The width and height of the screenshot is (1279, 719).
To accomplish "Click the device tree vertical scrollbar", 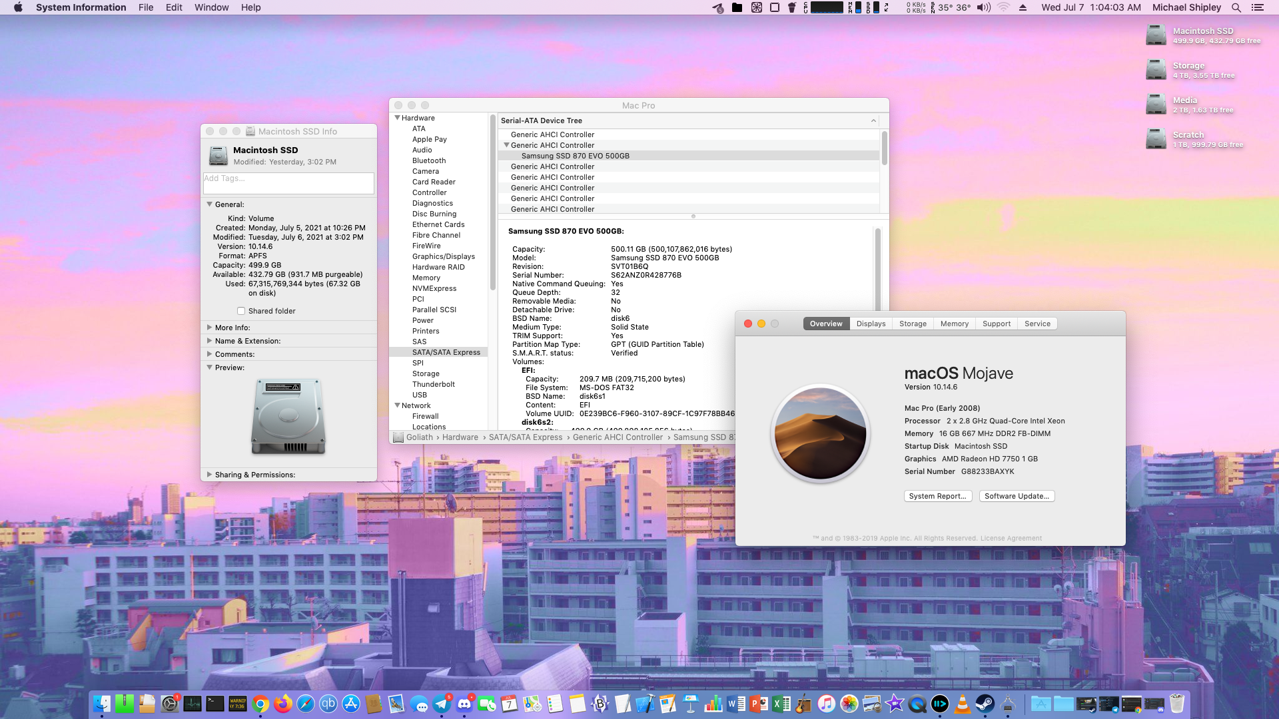I will [884, 148].
